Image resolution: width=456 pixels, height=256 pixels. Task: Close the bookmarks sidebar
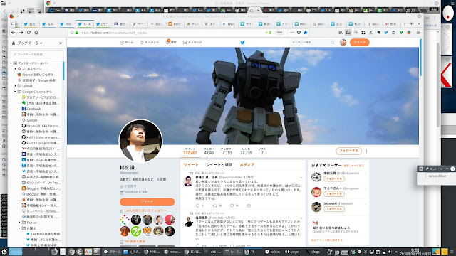click(61, 43)
